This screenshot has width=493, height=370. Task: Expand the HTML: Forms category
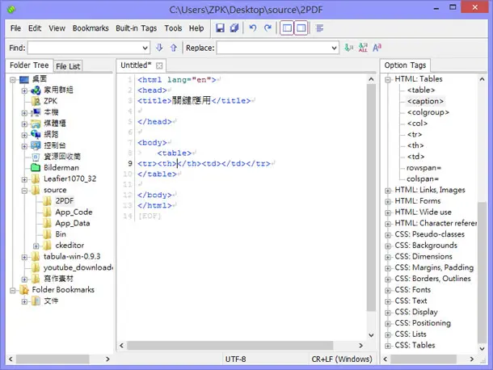point(388,201)
